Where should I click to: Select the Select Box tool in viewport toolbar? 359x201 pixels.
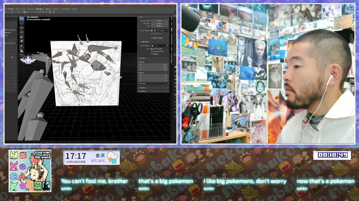pyautogui.click(x=22, y=18)
